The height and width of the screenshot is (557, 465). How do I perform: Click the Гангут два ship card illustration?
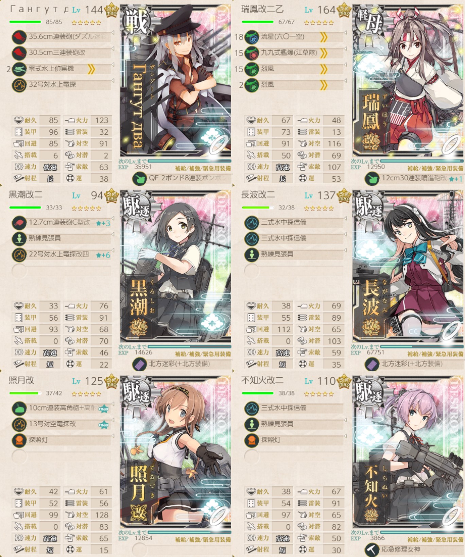point(175,81)
